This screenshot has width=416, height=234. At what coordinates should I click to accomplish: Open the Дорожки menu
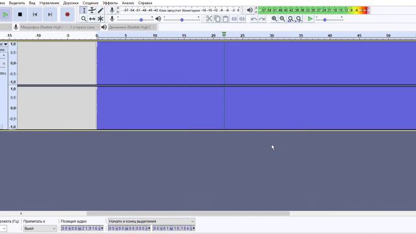point(71,3)
